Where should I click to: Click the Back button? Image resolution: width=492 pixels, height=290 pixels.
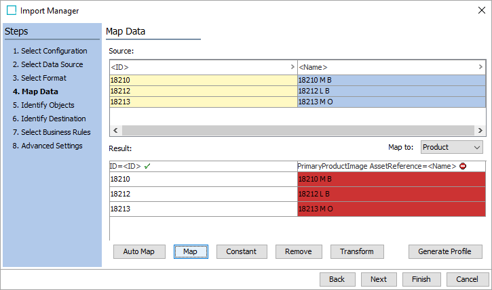click(x=337, y=279)
